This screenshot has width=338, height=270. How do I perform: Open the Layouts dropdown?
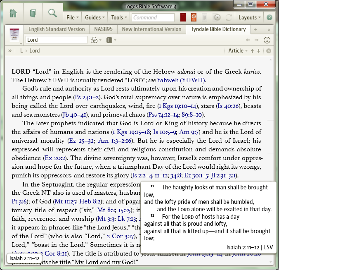coord(250,17)
